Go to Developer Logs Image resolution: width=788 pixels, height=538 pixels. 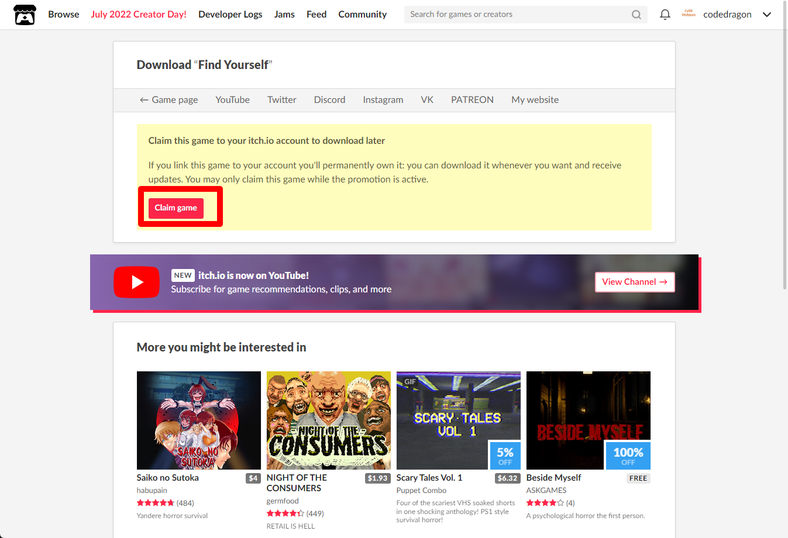[230, 15]
